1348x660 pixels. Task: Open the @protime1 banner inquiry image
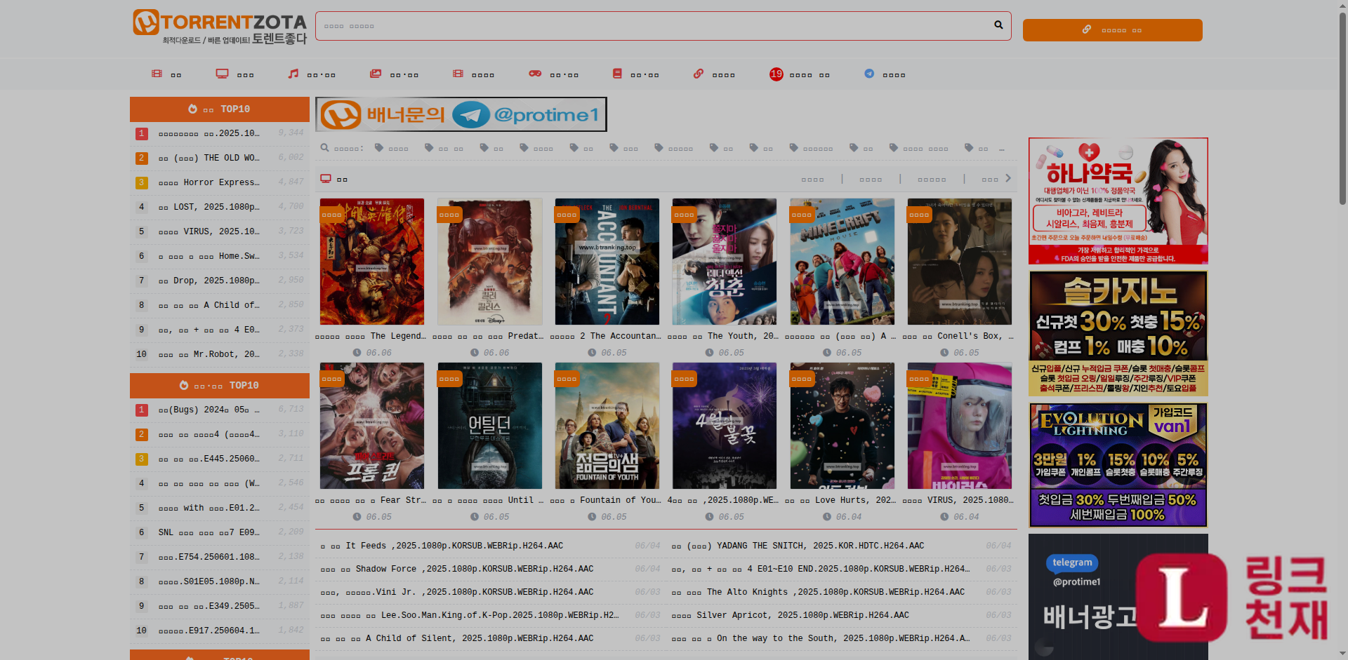point(461,114)
